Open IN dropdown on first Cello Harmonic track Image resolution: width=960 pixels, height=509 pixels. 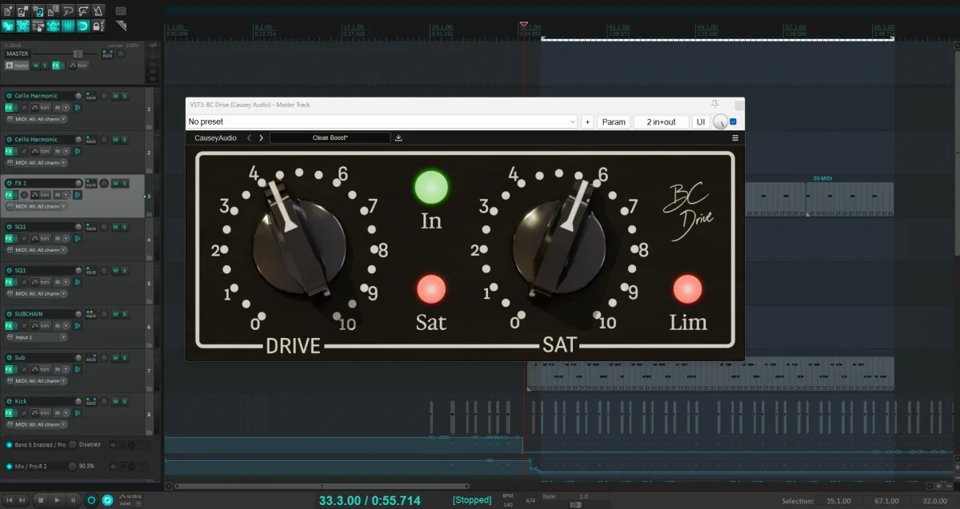(x=61, y=107)
